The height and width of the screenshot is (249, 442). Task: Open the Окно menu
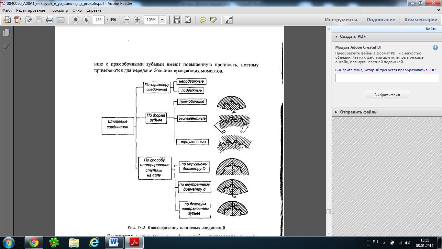point(77,10)
